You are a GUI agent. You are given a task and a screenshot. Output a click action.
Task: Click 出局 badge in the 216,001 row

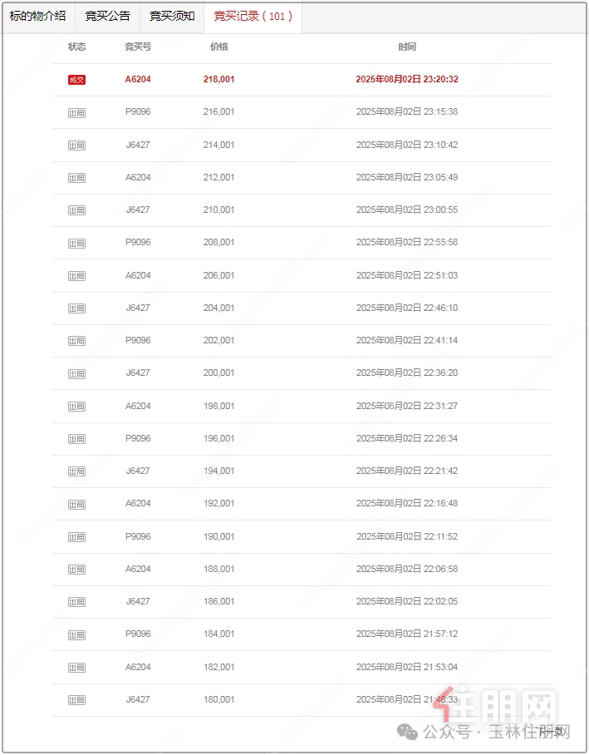coord(76,113)
